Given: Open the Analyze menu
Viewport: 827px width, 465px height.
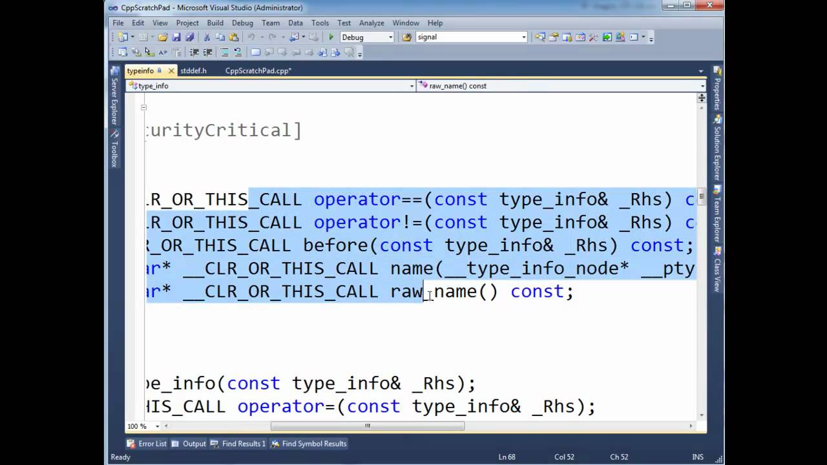Looking at the screenshot, I should (x=372, y=23).
